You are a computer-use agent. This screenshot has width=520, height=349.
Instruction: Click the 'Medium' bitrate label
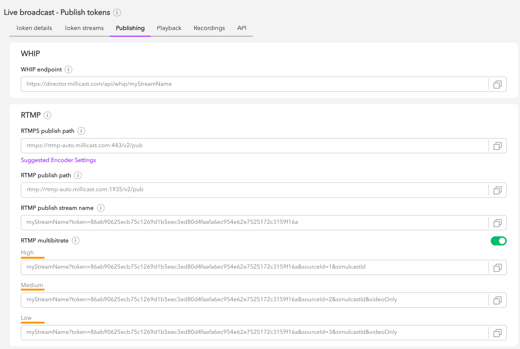(x=32, y=285)
